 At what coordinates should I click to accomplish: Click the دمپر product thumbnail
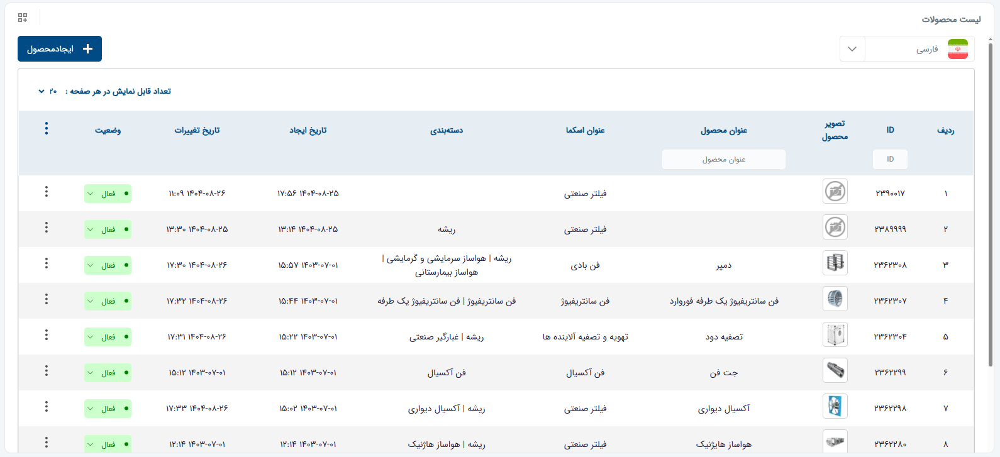point(835,263)
